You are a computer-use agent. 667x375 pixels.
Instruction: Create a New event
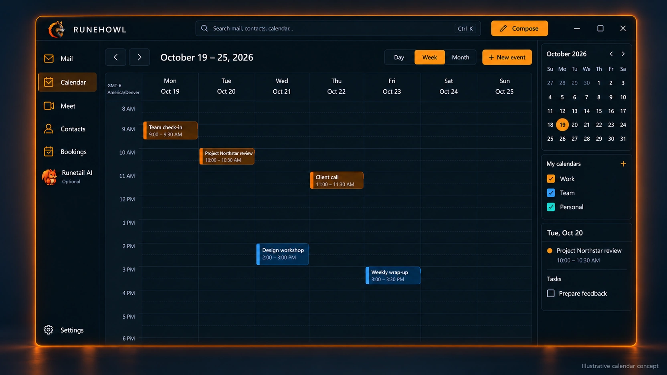[x=507, y=57]
